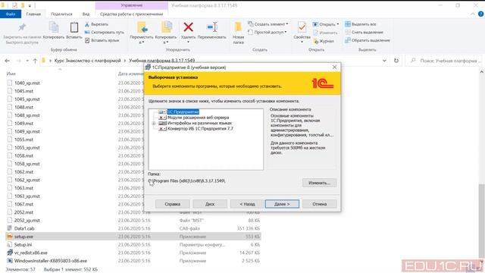
Task: Click Обратить выделение in ribbon
Action: tap(368, 40)
